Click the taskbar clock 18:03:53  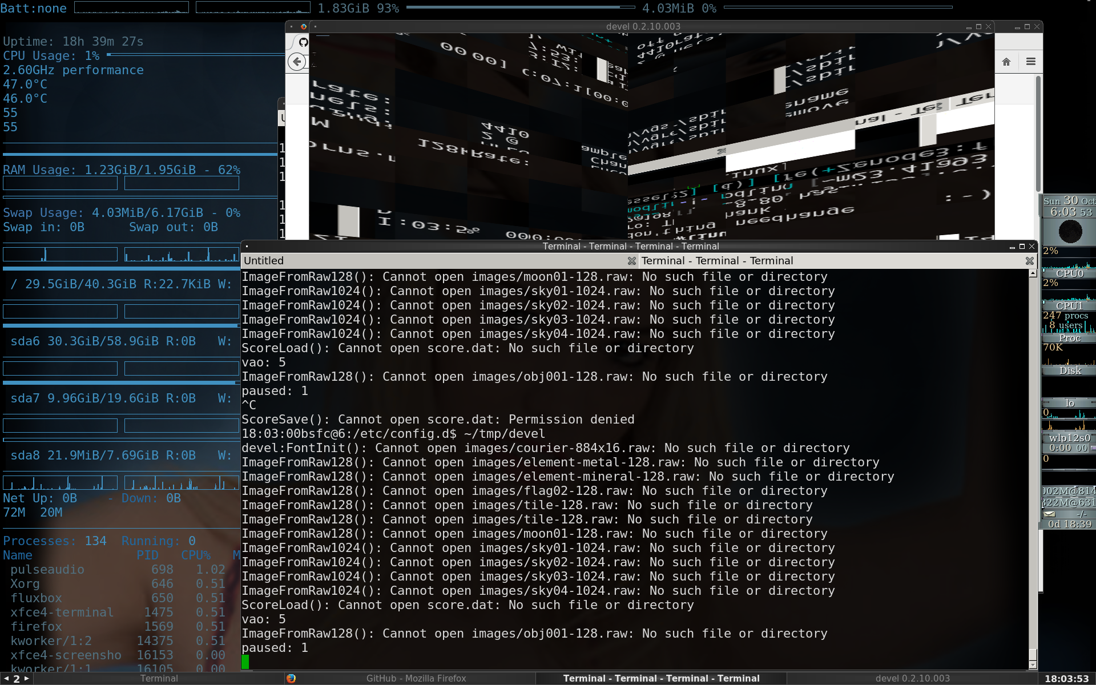point(1066,679)
